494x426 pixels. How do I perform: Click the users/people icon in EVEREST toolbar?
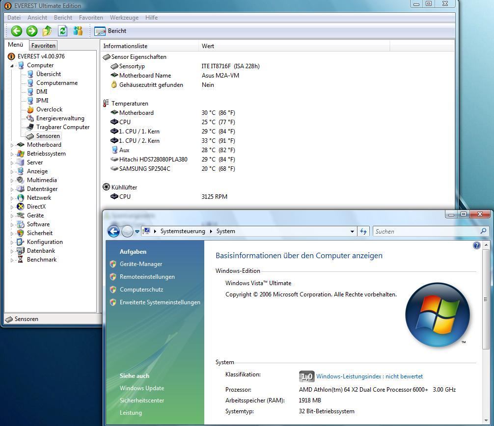pyautogui.click(x=78, y=31)
